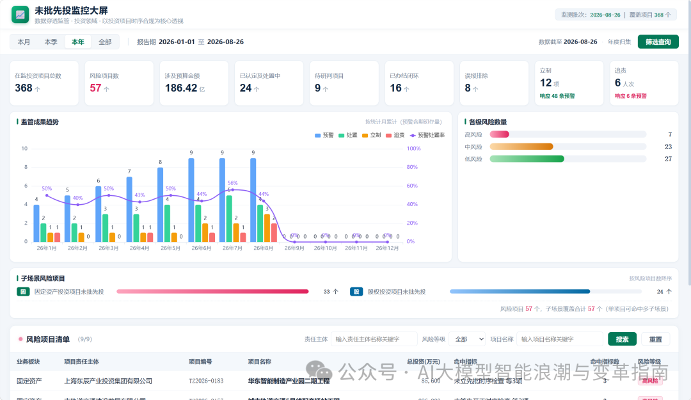Toggle the 预警处置率 legend line

[x=427, y=135]
